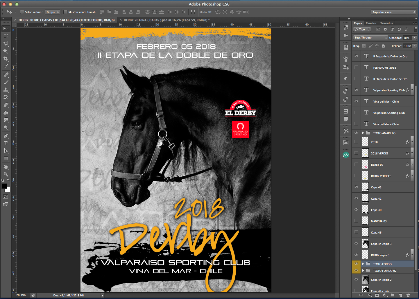Select the Healing Brush tool
Screen dimensions: 419x299
(x=6, y=75)
